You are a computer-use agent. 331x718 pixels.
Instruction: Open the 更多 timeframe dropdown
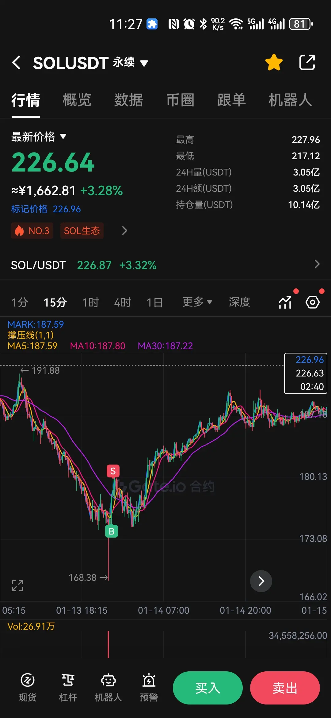tap(197, 302)
